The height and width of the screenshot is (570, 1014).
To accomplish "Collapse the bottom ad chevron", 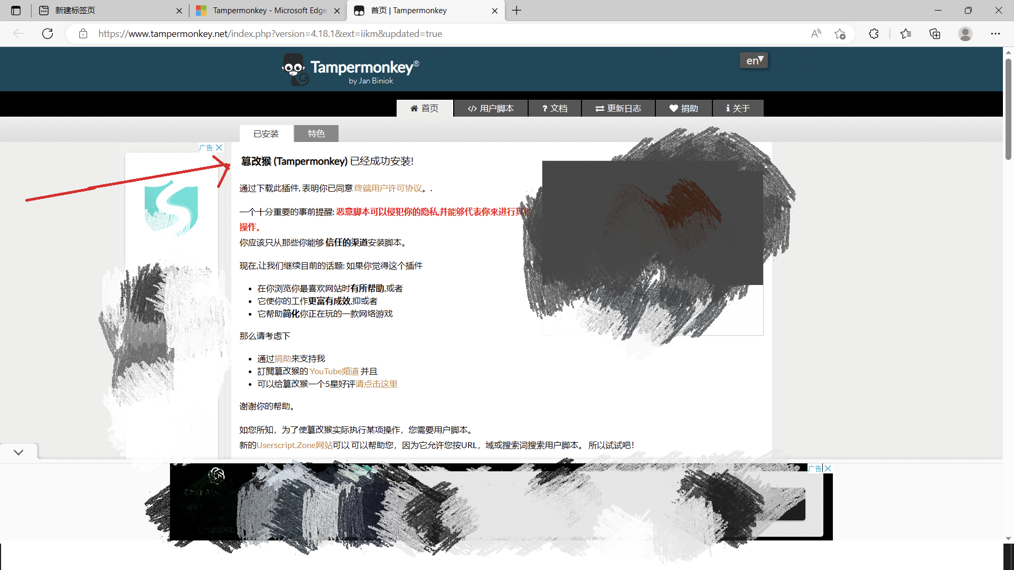I will (18, 452).
